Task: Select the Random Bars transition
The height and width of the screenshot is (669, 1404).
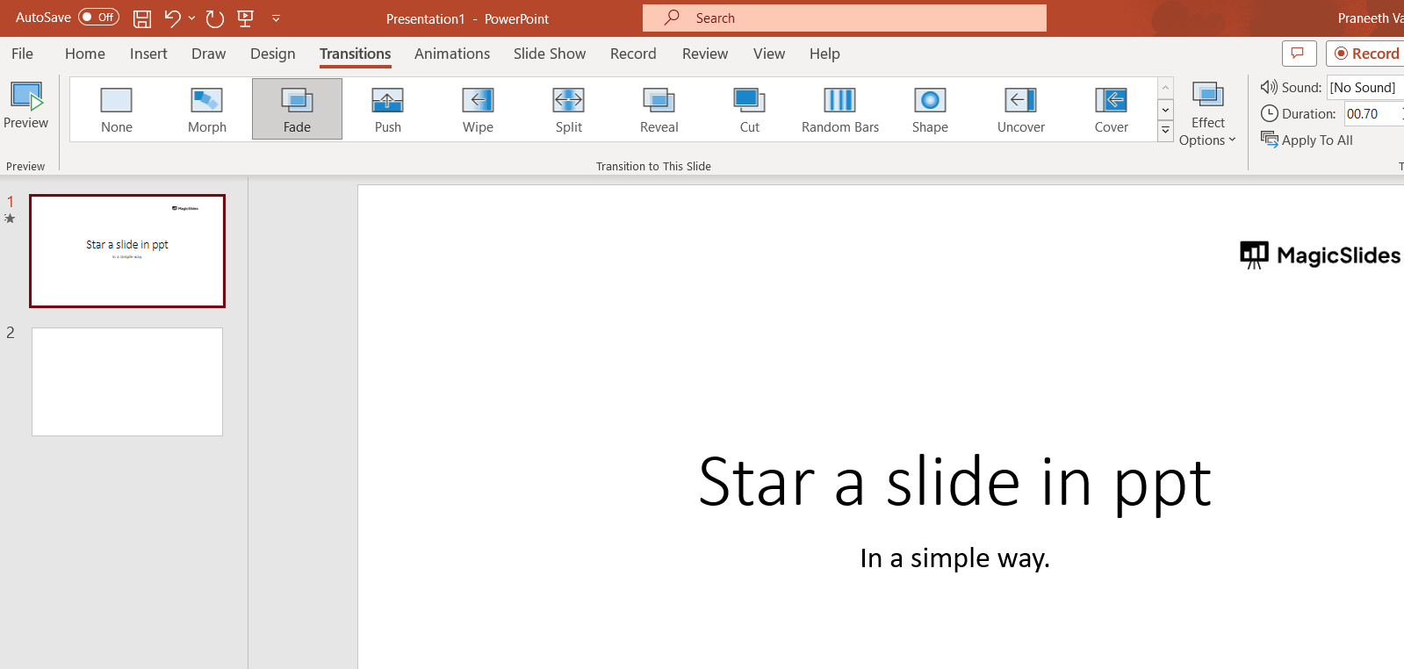Action: click(839, 110)
